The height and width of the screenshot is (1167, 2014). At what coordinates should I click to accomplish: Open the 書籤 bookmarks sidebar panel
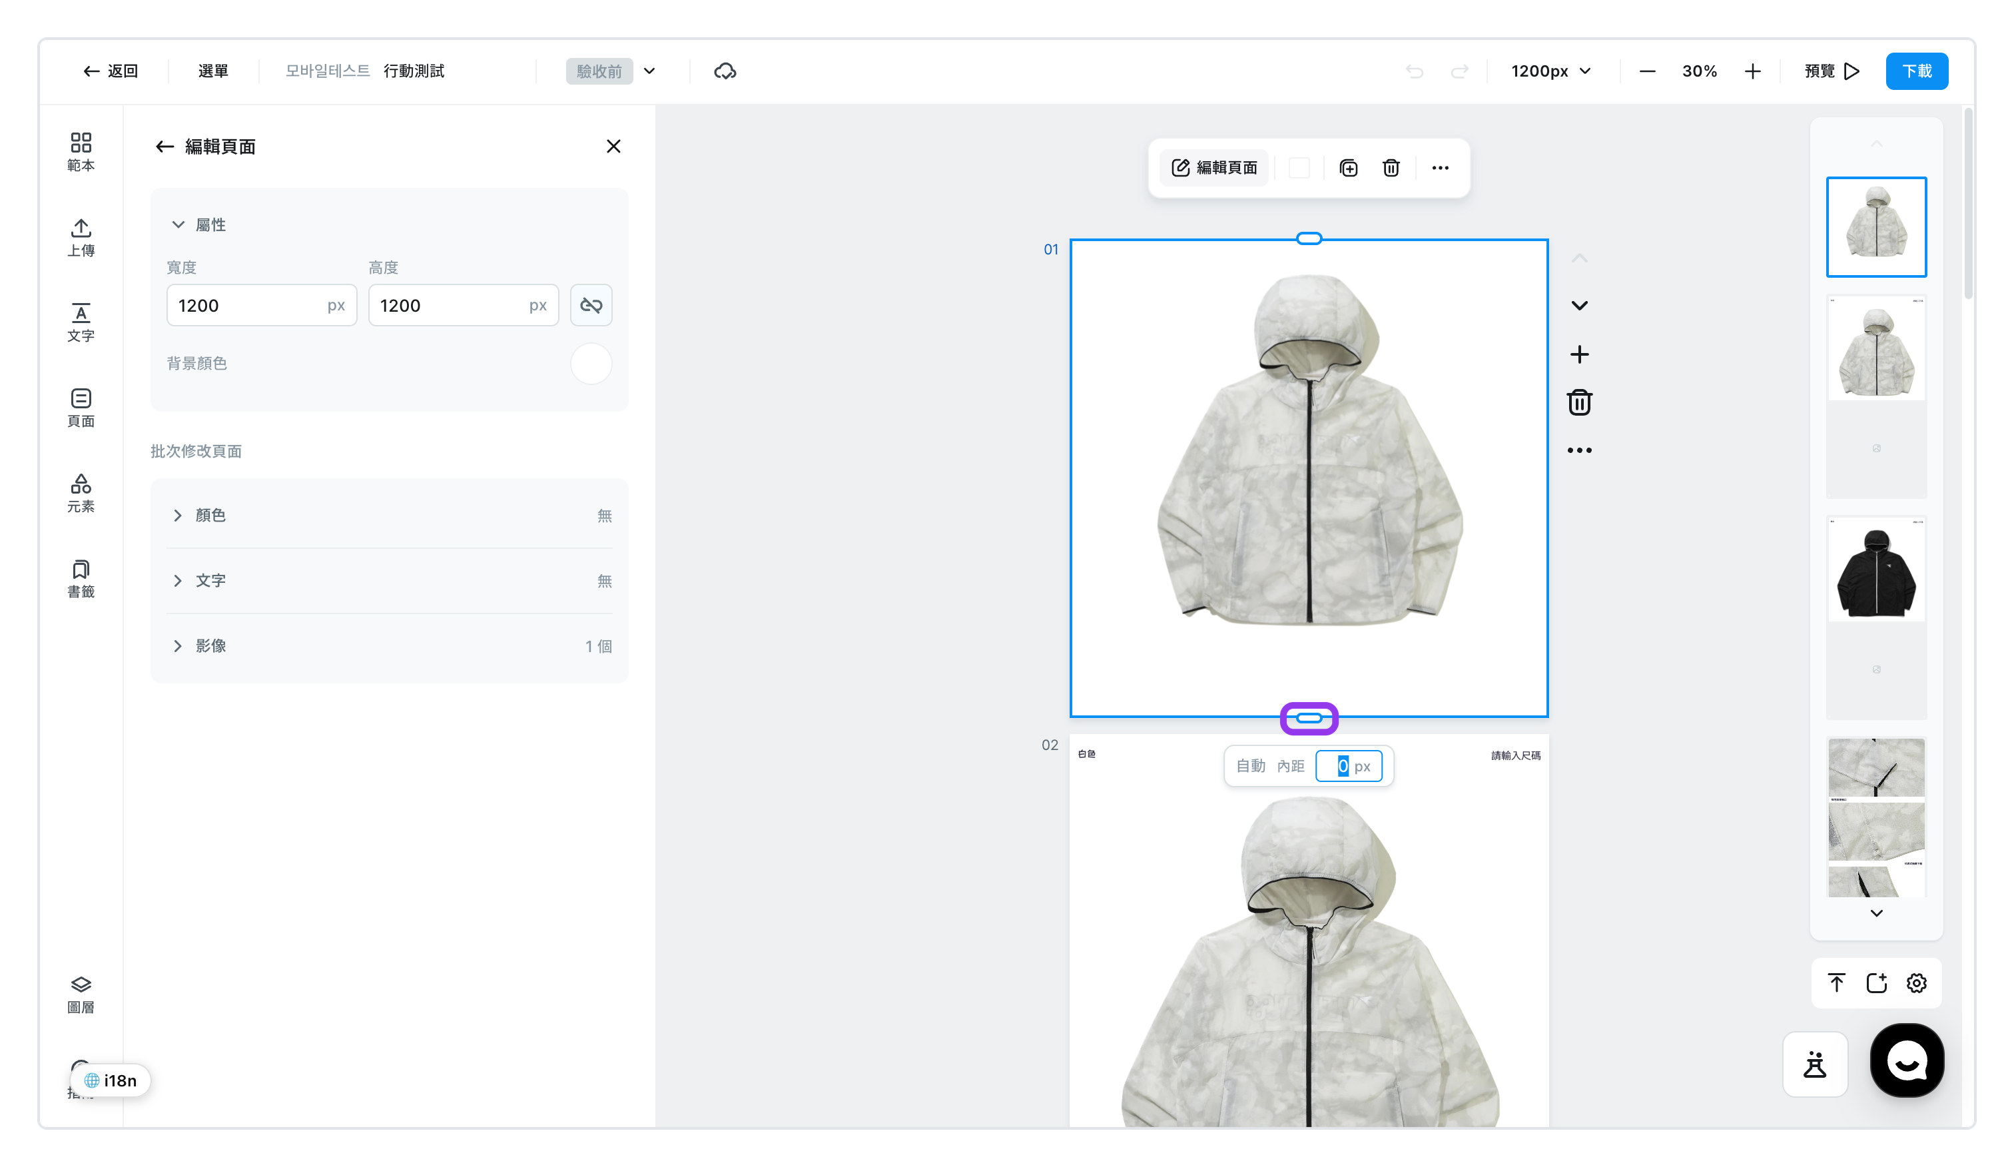pyautogui.click(x=81, y=579)
